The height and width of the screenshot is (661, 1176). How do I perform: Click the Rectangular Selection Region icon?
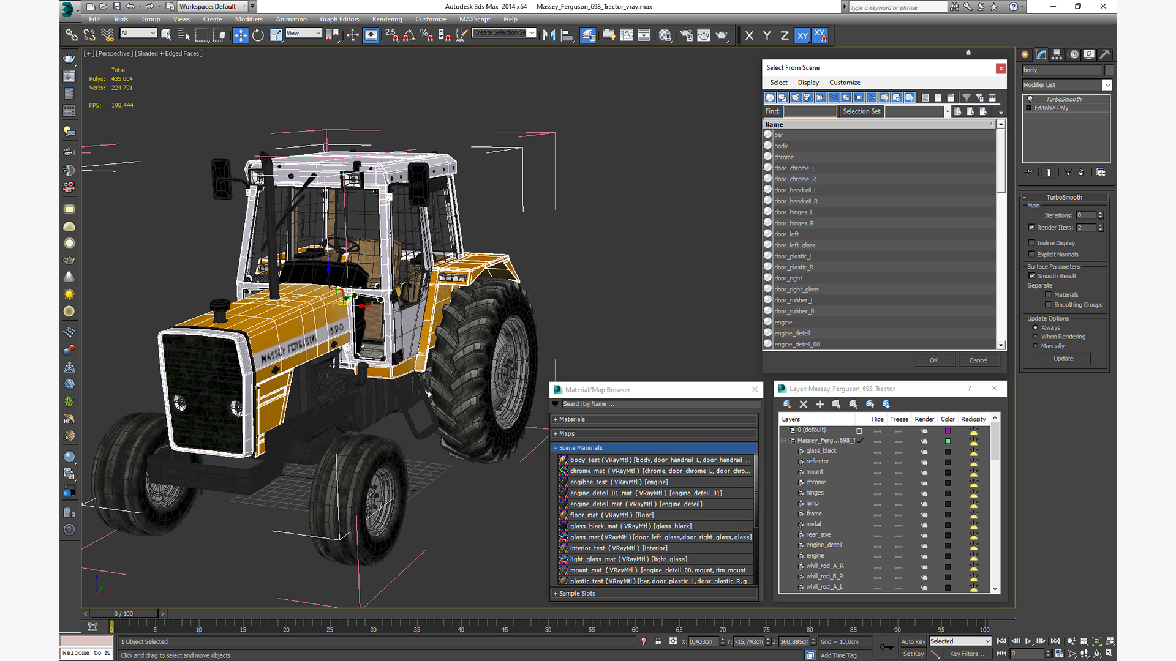tap(202, 35)
